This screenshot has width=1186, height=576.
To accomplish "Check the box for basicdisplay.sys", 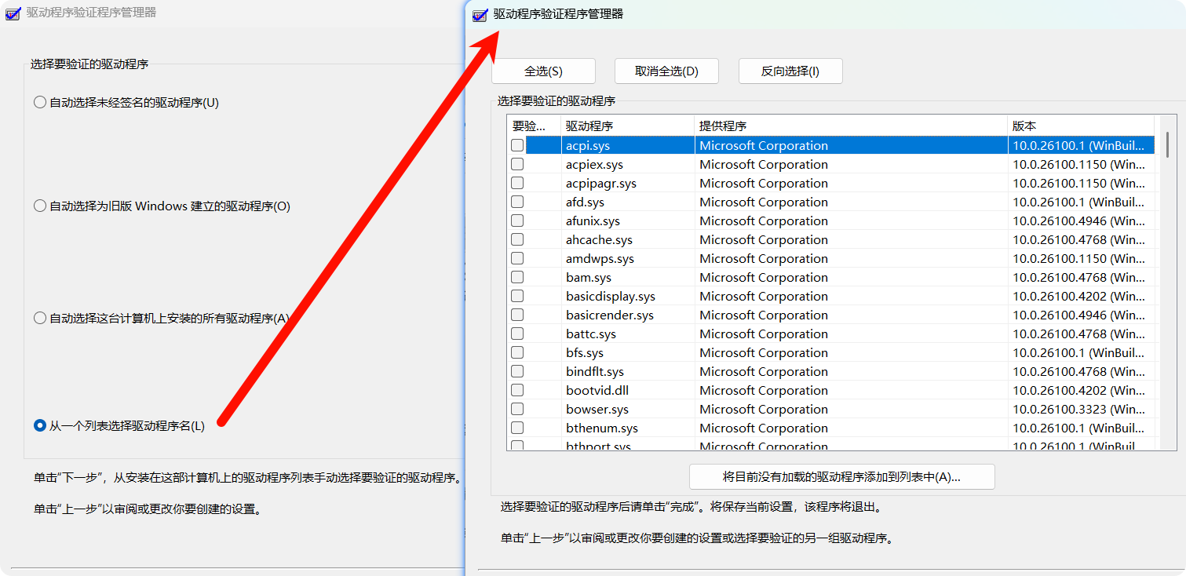I will tap(517, 296).
